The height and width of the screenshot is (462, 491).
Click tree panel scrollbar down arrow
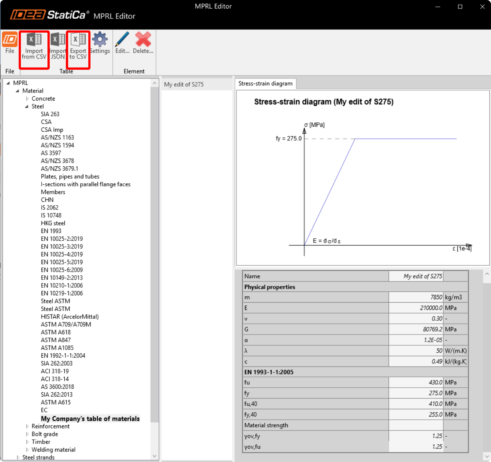154,456
